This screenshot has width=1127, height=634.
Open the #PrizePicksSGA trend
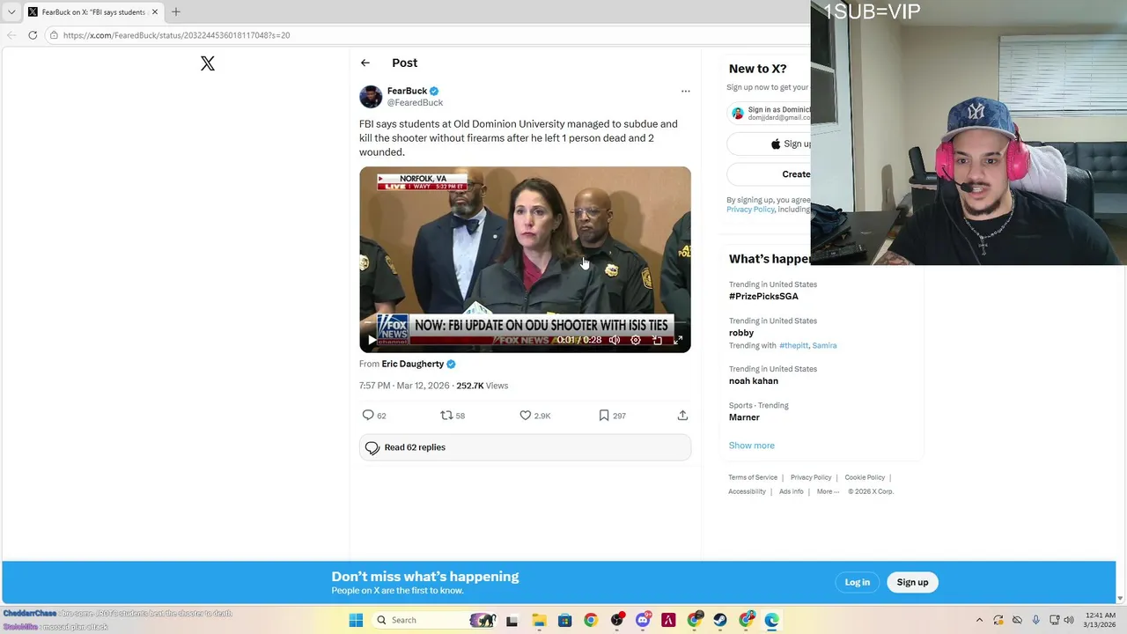point(763,297)
